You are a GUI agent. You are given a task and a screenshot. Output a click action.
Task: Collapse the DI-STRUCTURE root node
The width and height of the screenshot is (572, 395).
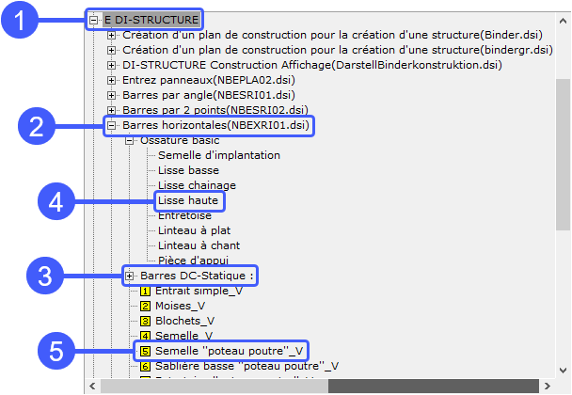coord(94,19)
